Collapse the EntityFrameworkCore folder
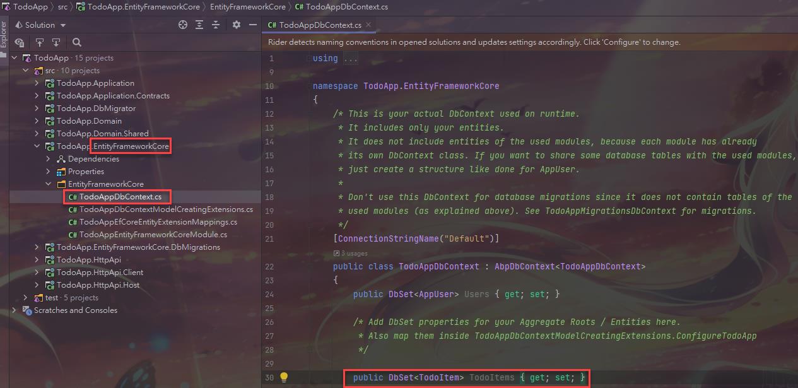Image resolution: width=798 pixels, height=388 pixels. (x=48, y=184)
